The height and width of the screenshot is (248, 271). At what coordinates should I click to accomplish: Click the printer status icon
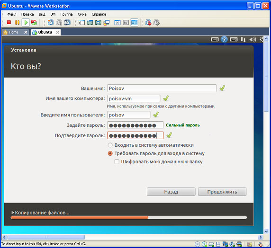239,244
